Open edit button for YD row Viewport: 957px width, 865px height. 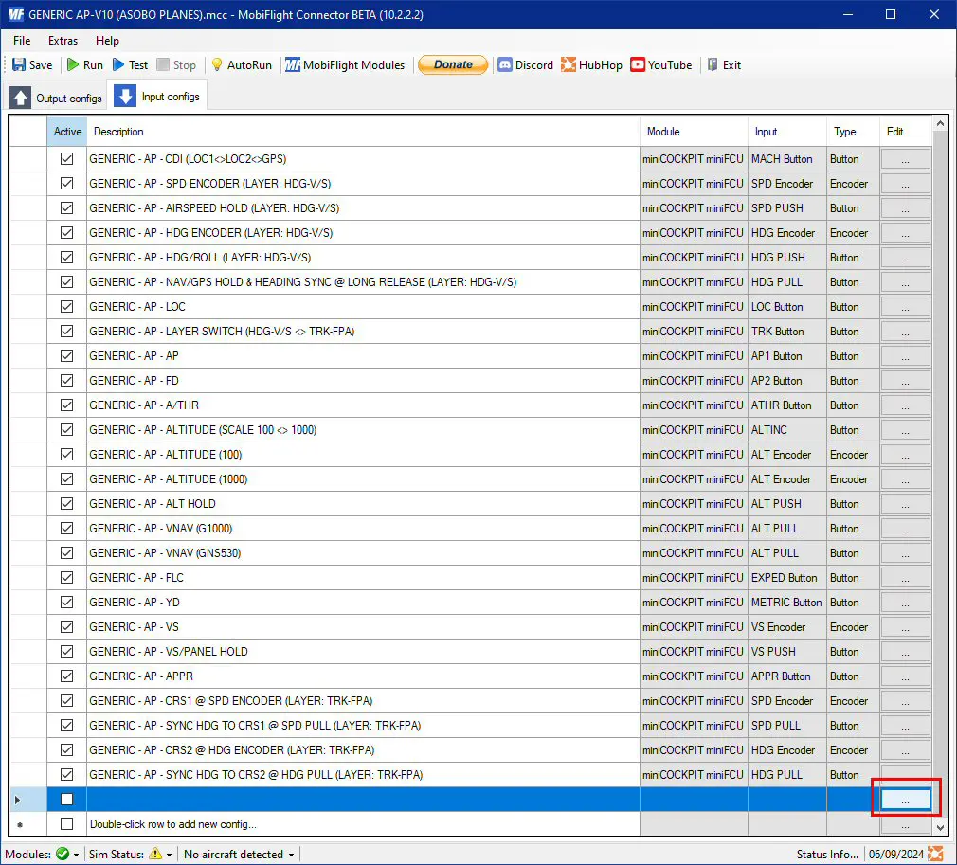pyautogui.click(x=905, y=602)
